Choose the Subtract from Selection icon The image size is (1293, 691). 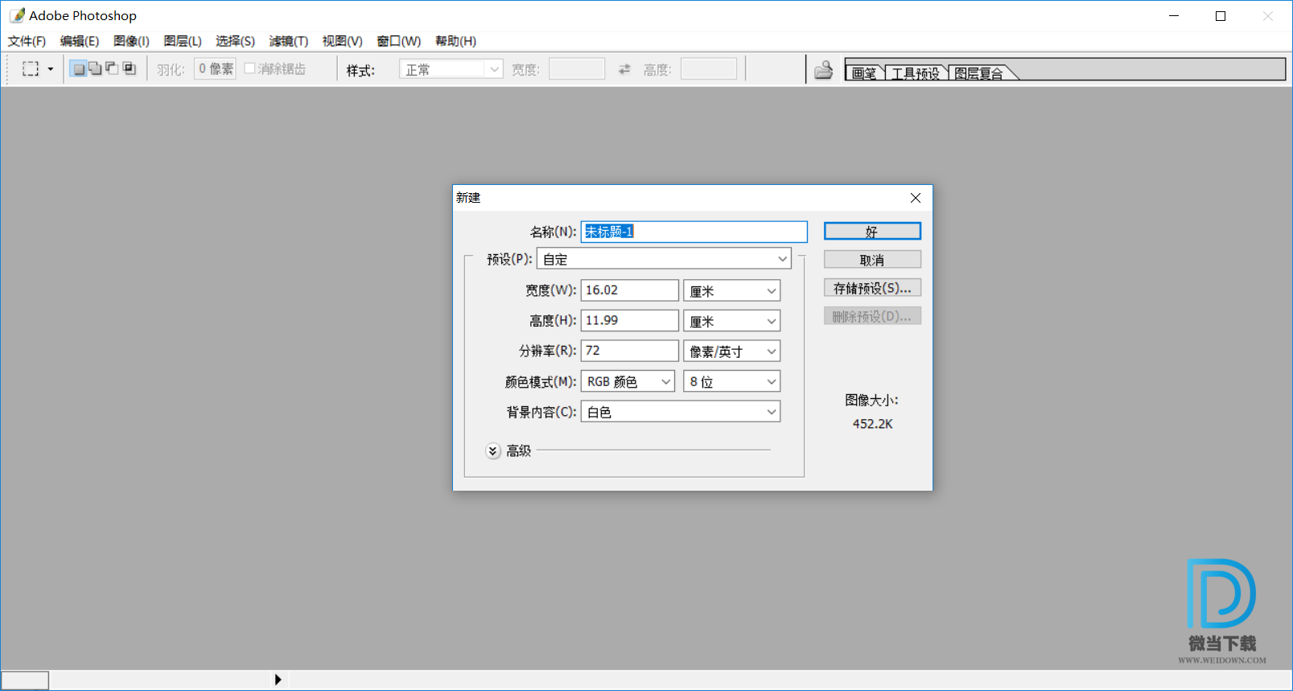(x=112, y=69)
